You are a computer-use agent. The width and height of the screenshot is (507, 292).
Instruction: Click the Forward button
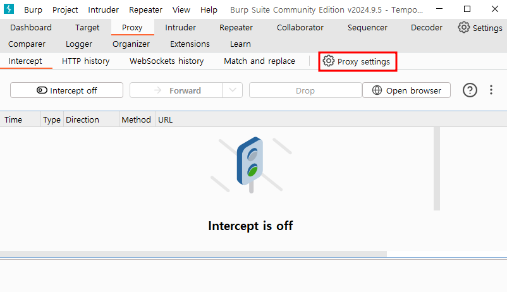point(176,90)
